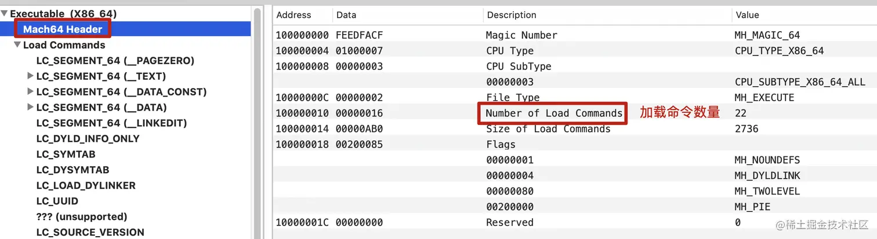Select Executable (X86_64) root item

point(63,13)
